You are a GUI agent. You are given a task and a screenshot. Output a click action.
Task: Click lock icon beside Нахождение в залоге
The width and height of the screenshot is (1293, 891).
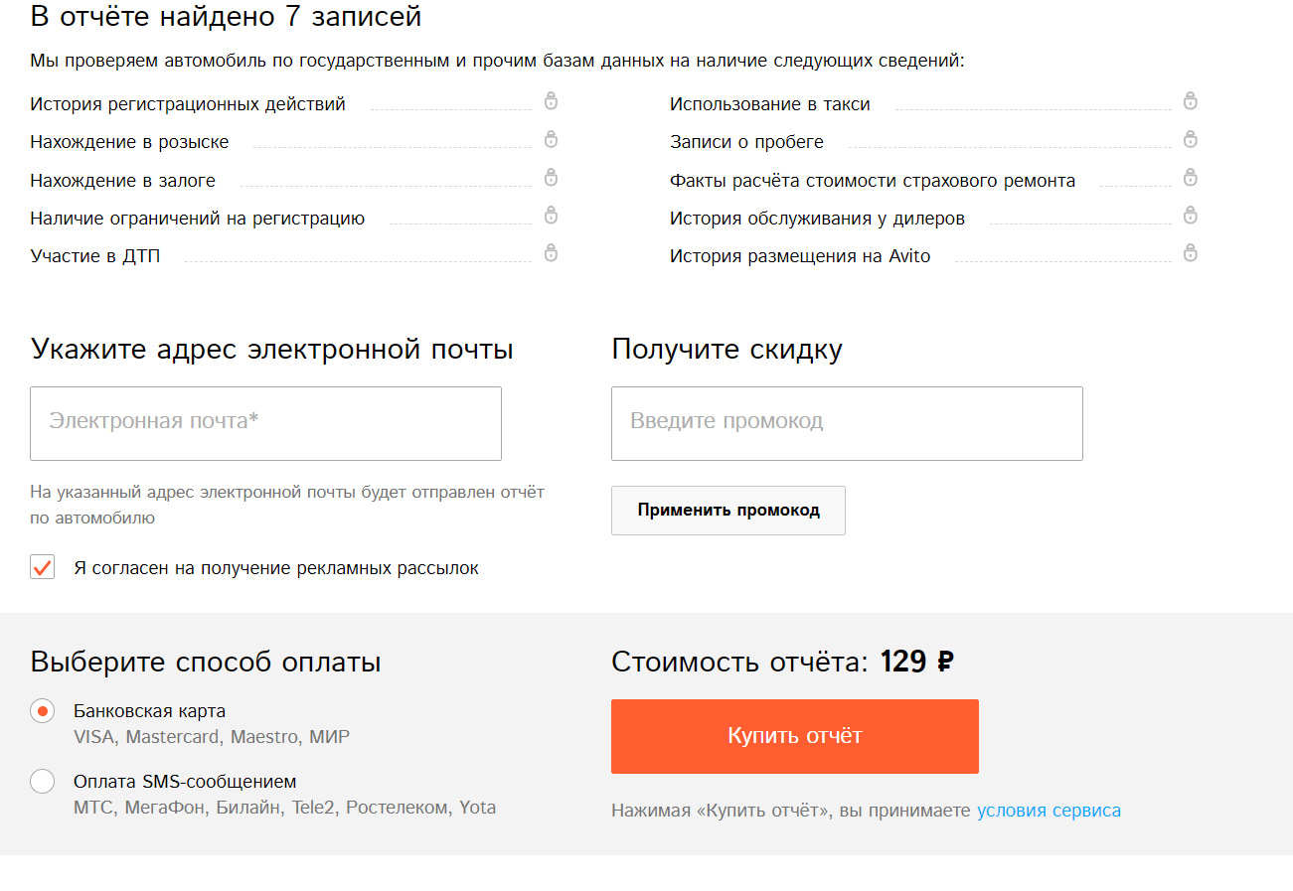(x=551, y=178)
